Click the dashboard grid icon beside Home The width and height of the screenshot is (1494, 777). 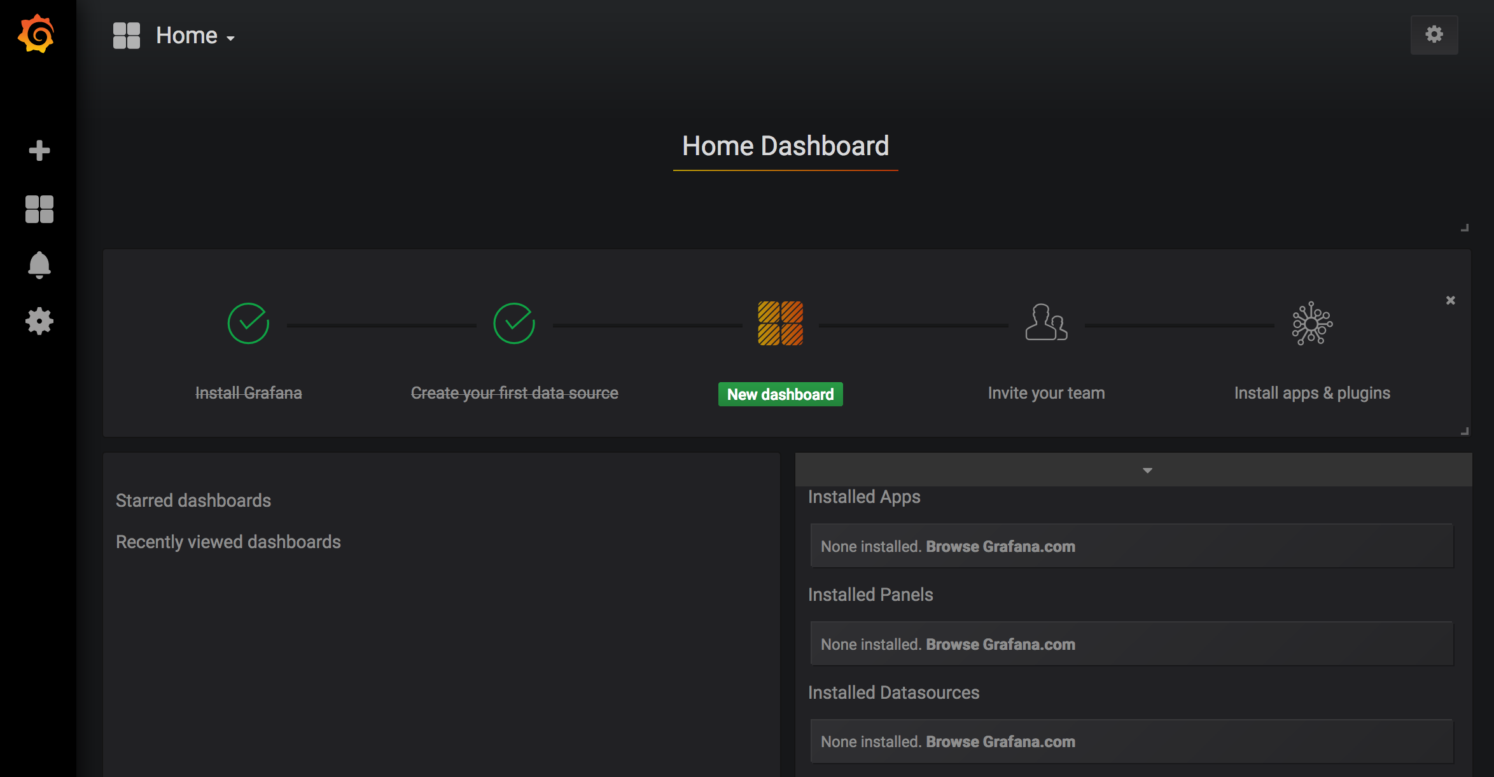(x=127, y=36)
